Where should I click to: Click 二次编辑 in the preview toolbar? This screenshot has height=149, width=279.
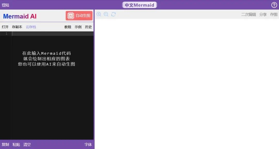[x=249, y=14]
